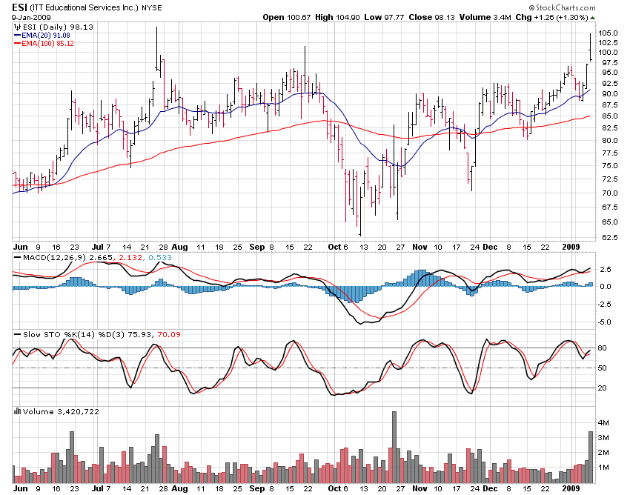Image resolution: width=630 pixels, height=495 pixels.
Task: Click the black MACD legend line marker
Action: (17, 256)
